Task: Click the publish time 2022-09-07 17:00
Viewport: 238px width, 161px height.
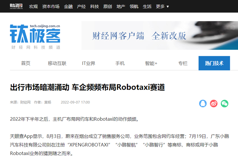Action: (75, 102)
